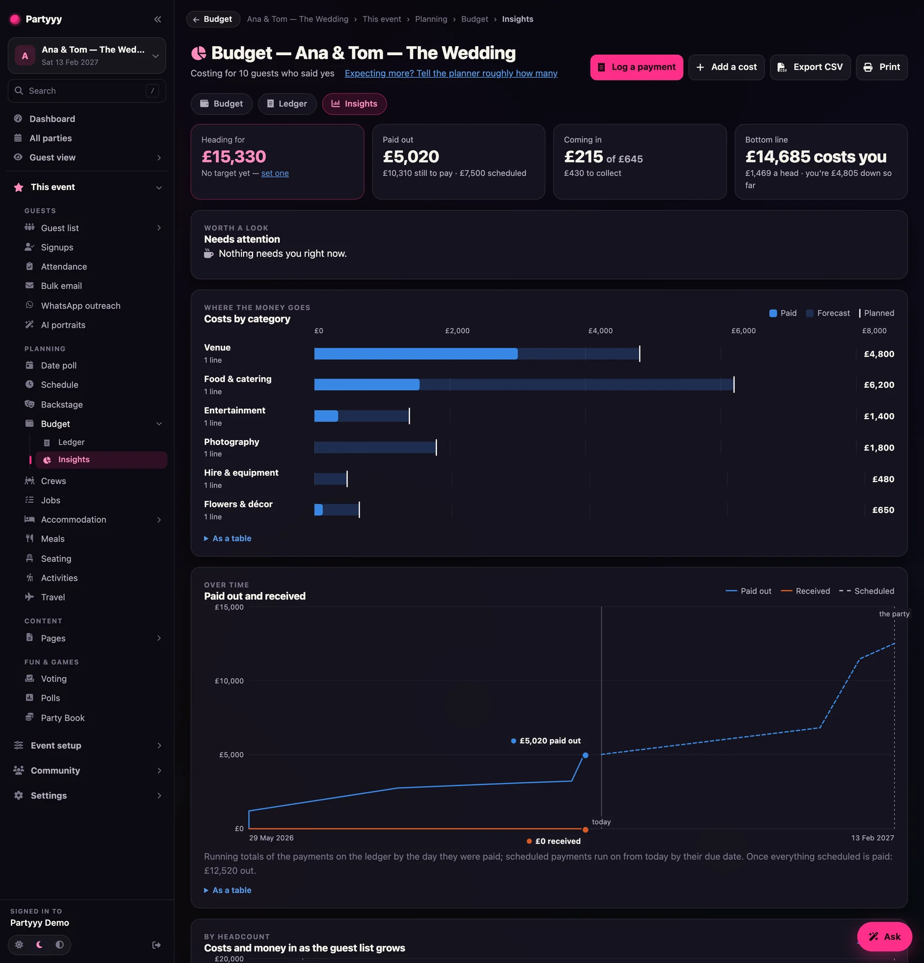Viewport: 924px width, 963px height.
Task: Switch to the Ledger tab
Action: [x=287, y=104]
